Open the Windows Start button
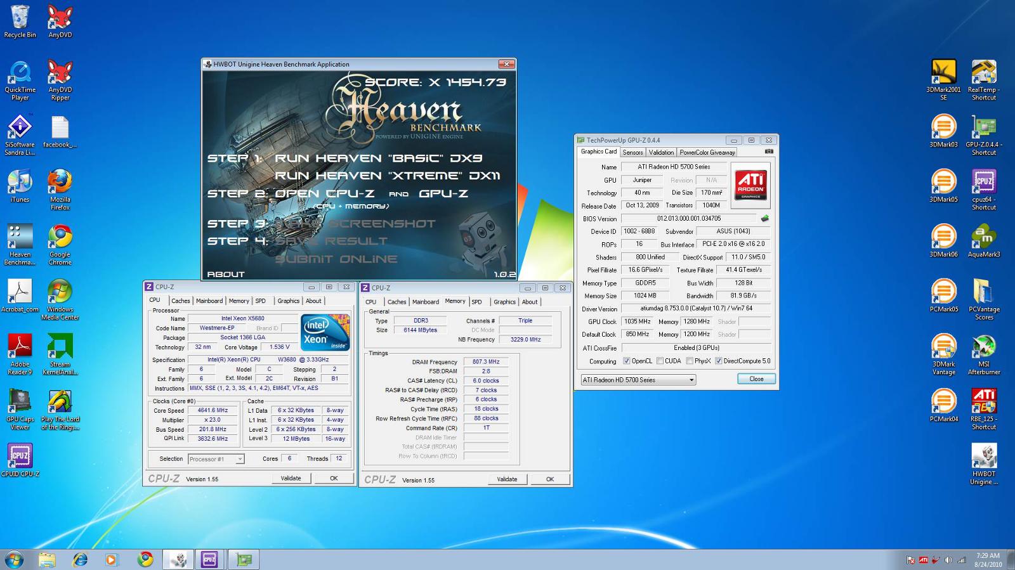 click(14, 559)
